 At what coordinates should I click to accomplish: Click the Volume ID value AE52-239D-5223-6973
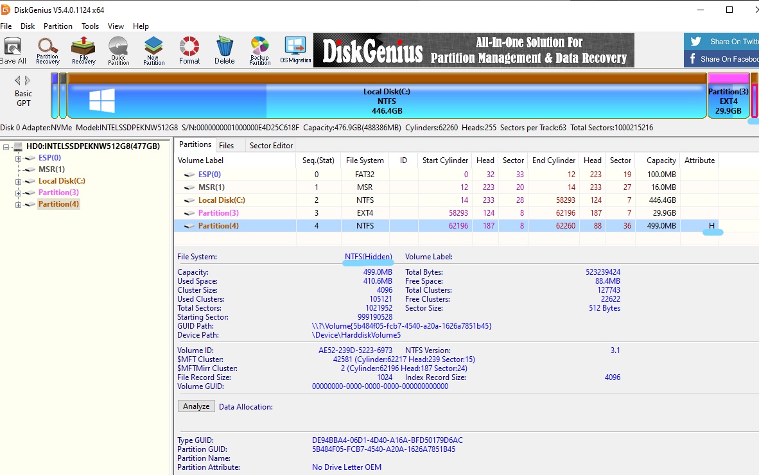(x=355, y=350)
